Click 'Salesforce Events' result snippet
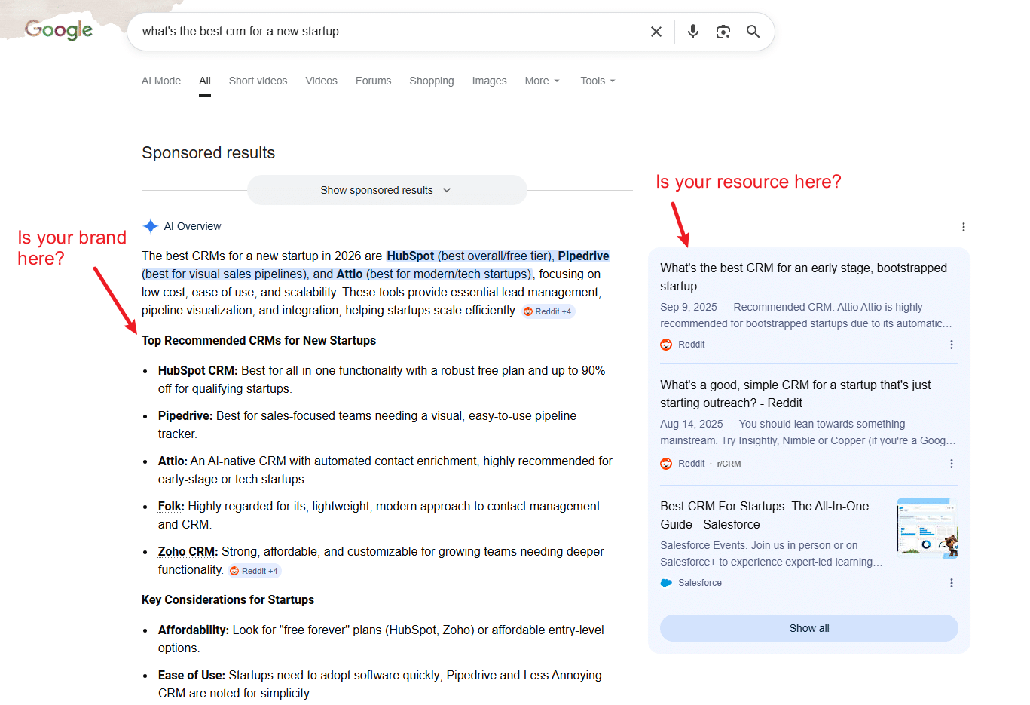1030x705 pixels. 771,553
